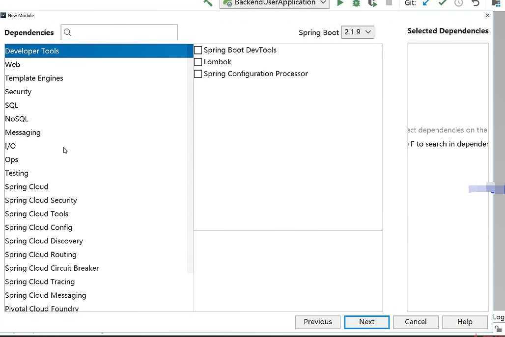Viewport: 505px width, 337px height.
Task: Click the Run green play icon
Action: pos(340,3)
